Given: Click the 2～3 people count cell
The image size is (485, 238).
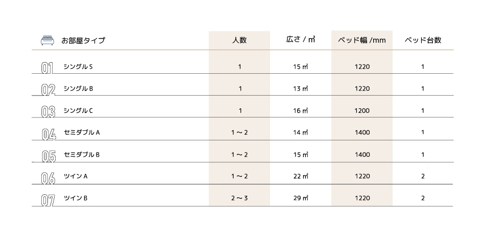Looking at the screenshot, I should click(x=239, y=198).
